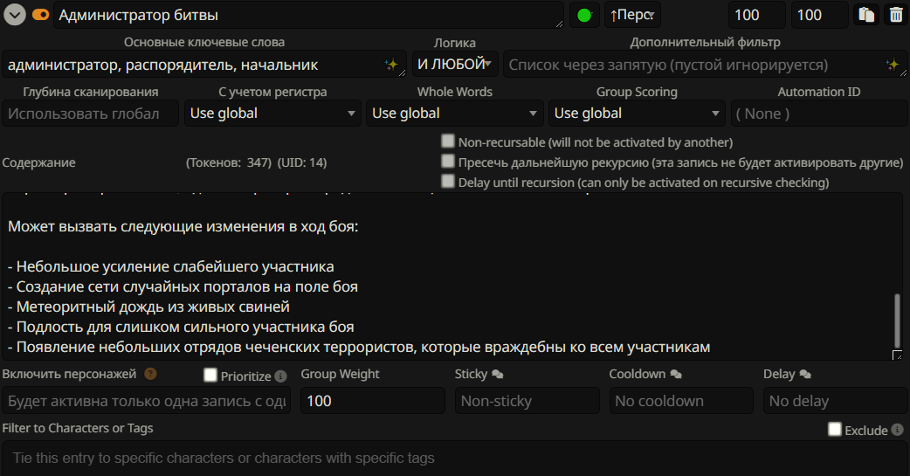Enable the Non-recursable checkbox
This screenshot has height=476, width=910.
point(448,141)
